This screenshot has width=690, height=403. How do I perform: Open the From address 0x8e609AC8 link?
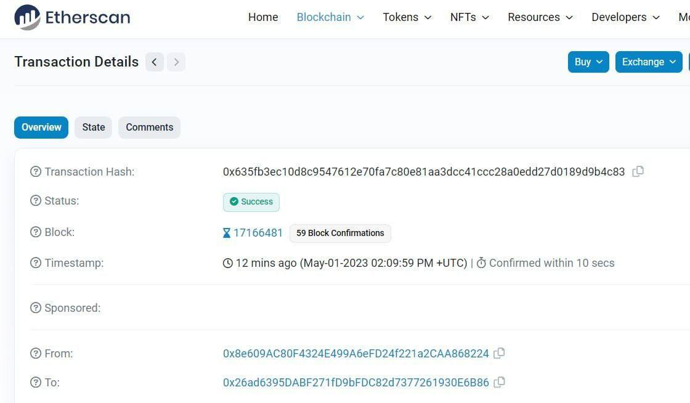(x=355, y=354)
